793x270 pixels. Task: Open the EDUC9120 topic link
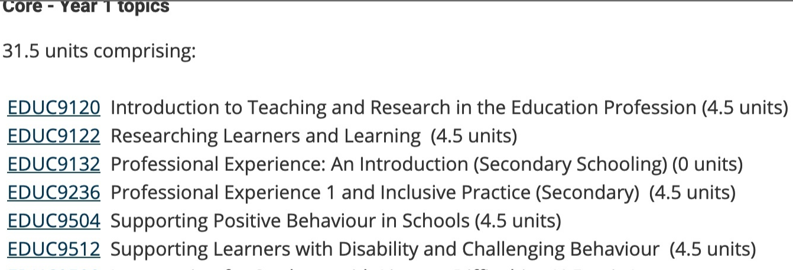(54, 108)
